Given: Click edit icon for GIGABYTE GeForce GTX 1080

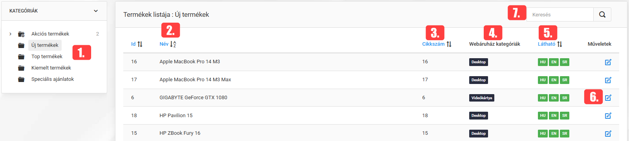Looking at the screenshot, I should [x=608, y=98].
